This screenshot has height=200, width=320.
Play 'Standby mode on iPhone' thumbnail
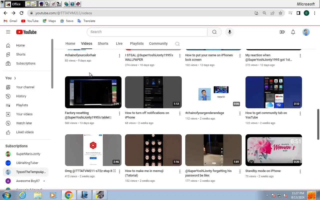[274, 150]
